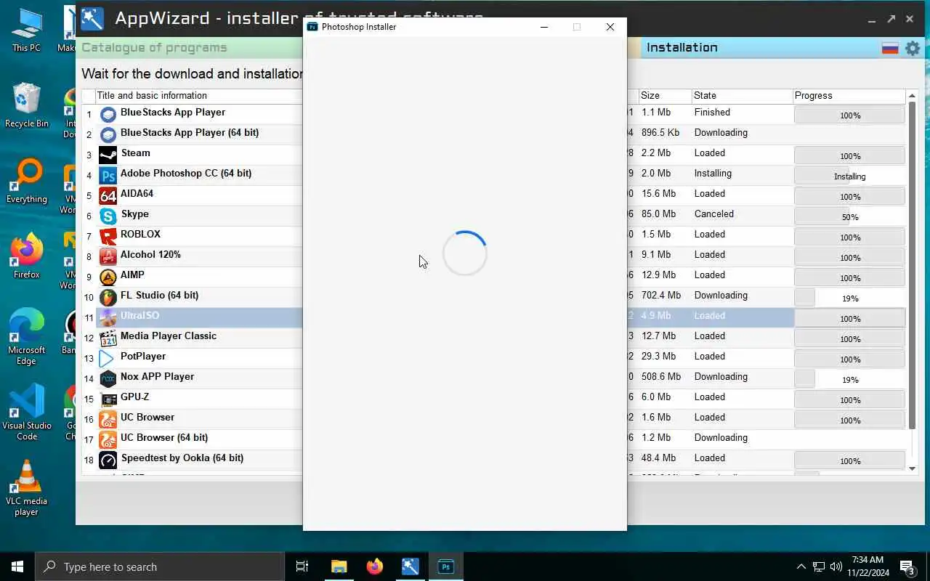Open This PC desktop icon
This screenshot has width=930, height=581.
[x=26, y=31]
